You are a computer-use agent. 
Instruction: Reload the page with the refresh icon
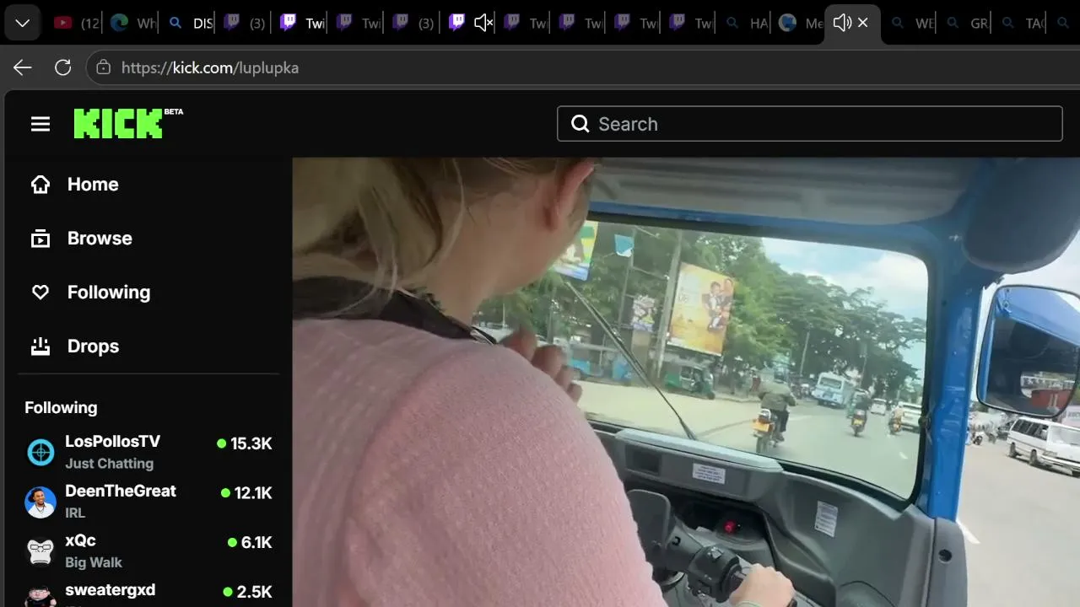click(x=62, y=67)
